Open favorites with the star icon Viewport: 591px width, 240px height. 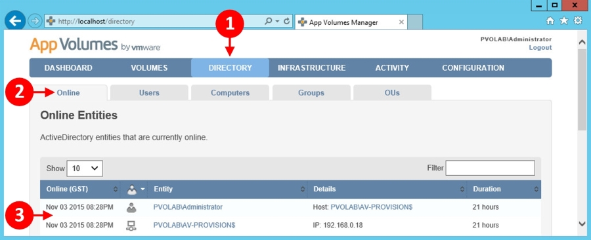pyautogui.click(x=564, y=21)
